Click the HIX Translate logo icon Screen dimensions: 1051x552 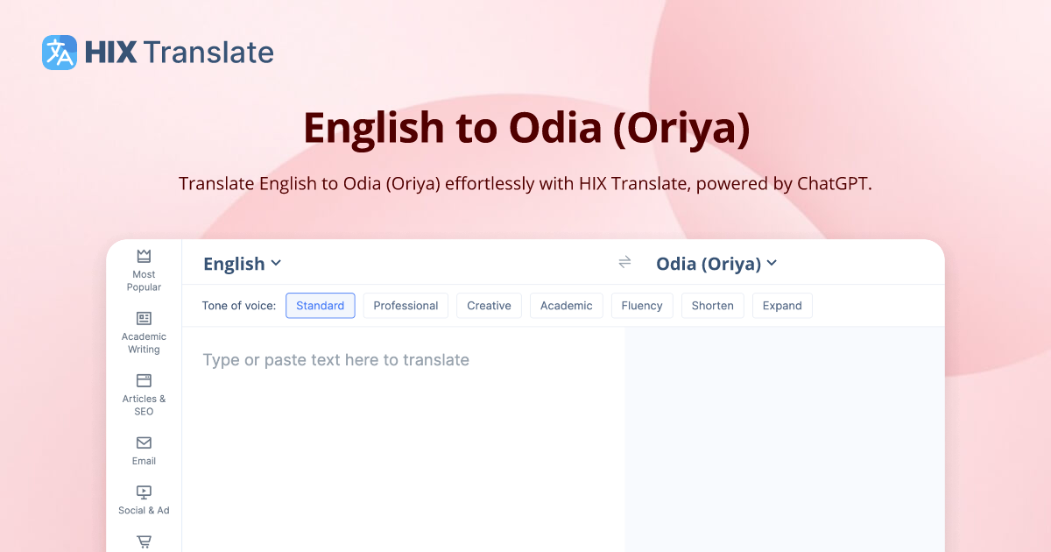(58, 53)
